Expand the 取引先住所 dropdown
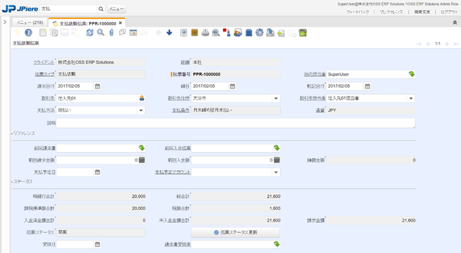Image resolution: width=461 pixels, height=253 pixels. [x=276, y=99]
